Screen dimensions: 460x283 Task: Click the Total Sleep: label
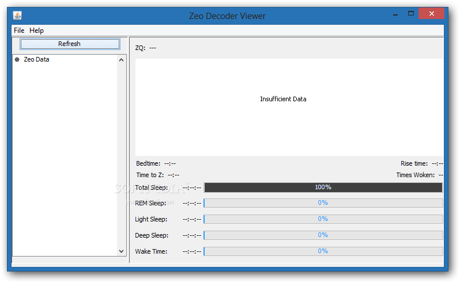pyautogui.click(x=152, y=188)
